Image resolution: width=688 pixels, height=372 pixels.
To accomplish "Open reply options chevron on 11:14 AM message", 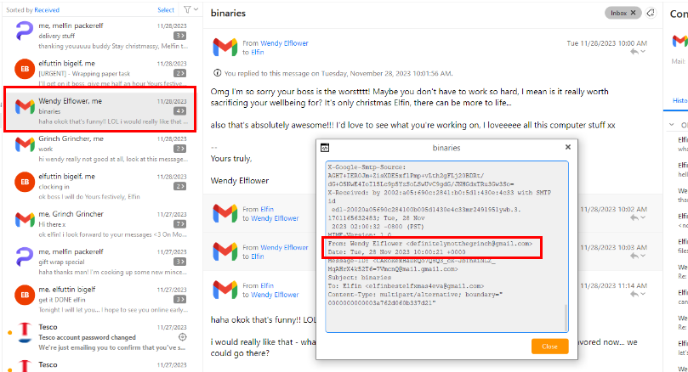I will click(x=643, y=294).
